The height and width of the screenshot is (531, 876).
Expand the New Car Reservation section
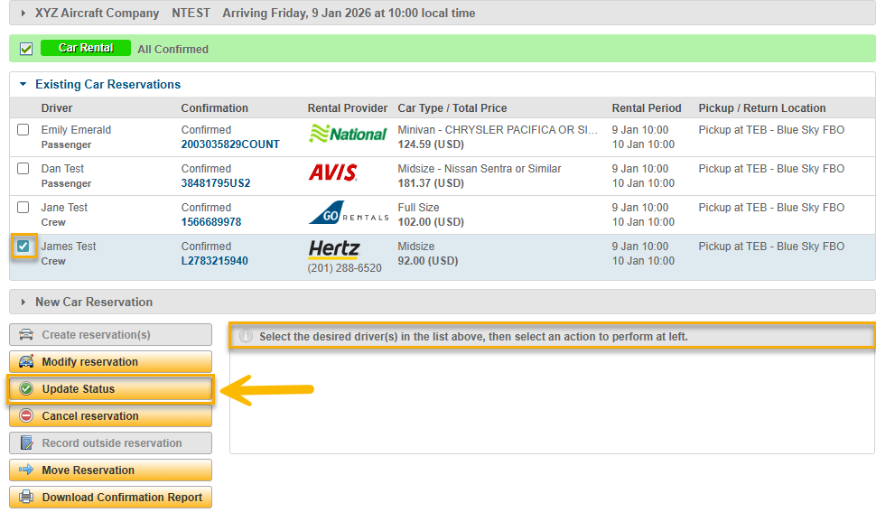[x=23, y=302]
